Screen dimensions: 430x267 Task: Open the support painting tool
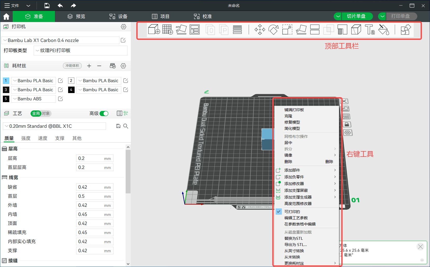point(342,30)
